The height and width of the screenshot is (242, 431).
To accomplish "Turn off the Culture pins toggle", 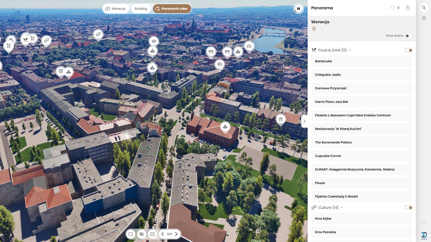I will pyautogui.click(x=408, y=207).
